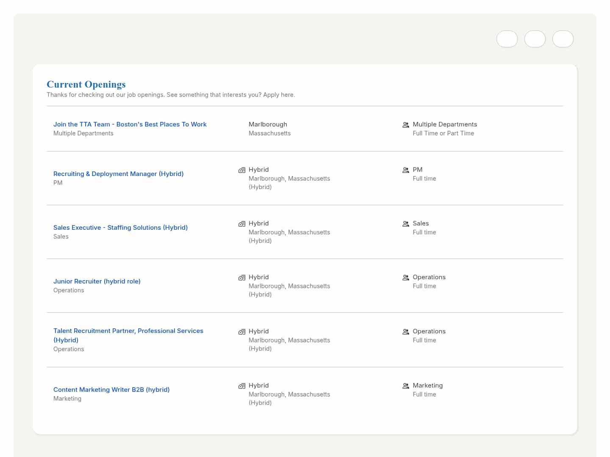
Task: Click the hybrid building icon for Talent Recruitment Partner
Action: tap(242, 332)
